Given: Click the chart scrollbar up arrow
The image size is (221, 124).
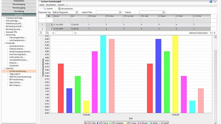Looking at the screenshot, I should click(x=215, y=37).
